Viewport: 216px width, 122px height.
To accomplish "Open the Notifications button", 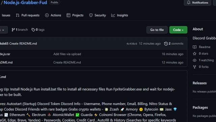I will point(197,2).
